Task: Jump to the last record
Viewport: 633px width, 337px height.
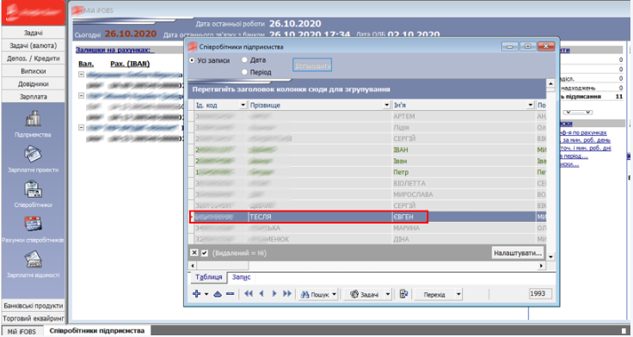Action: coord(287,294)
